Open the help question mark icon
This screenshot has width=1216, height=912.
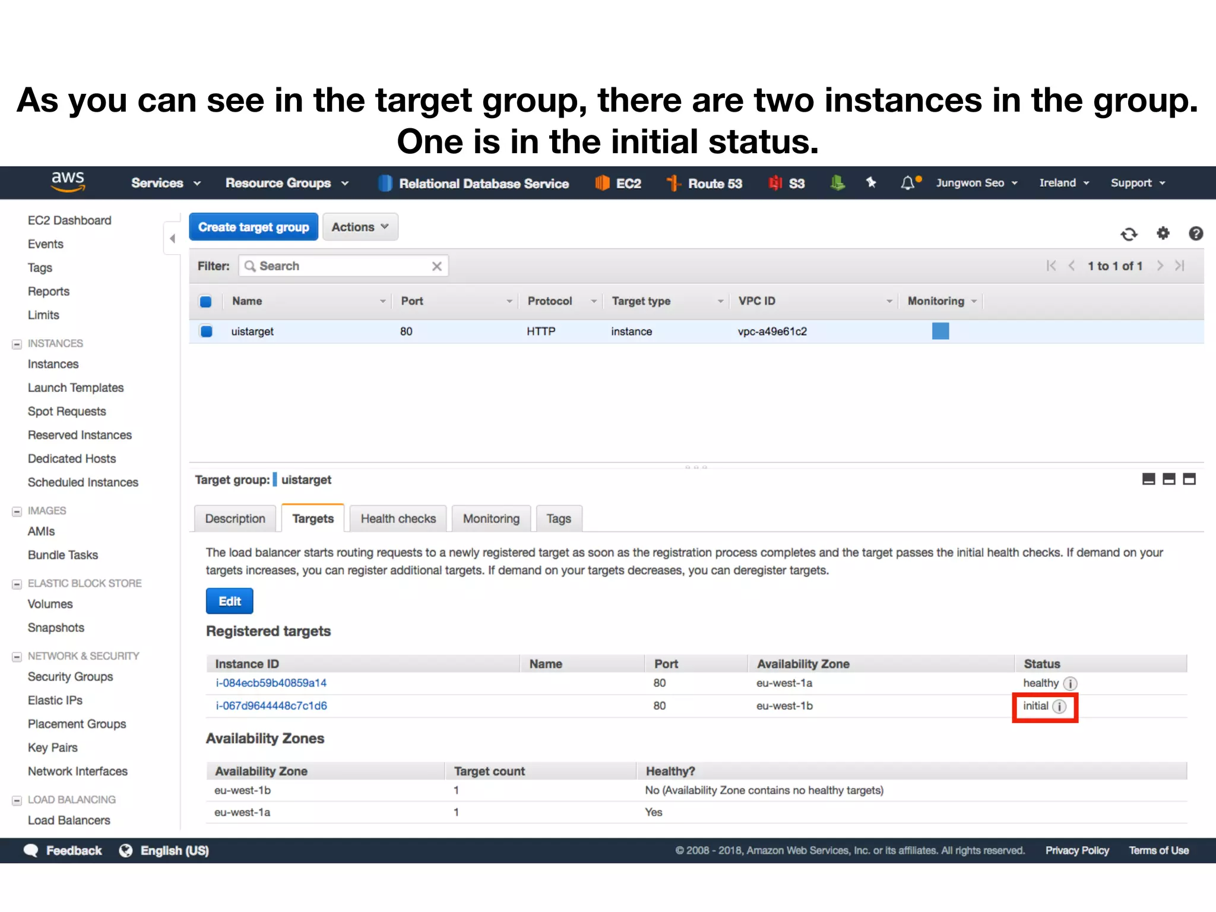click(1196, 233)
